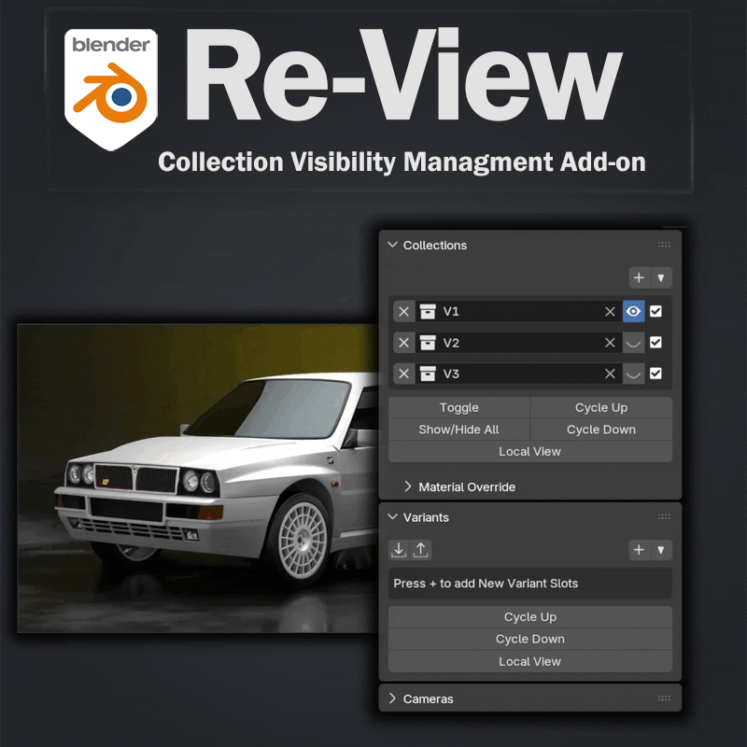The image size is (747, 747).
Task: Click the Variants export upload icon
Action: click(x=421, y=550)
